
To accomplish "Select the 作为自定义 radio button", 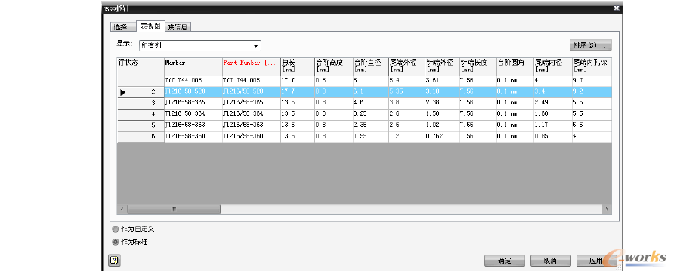I will [115, 229].
